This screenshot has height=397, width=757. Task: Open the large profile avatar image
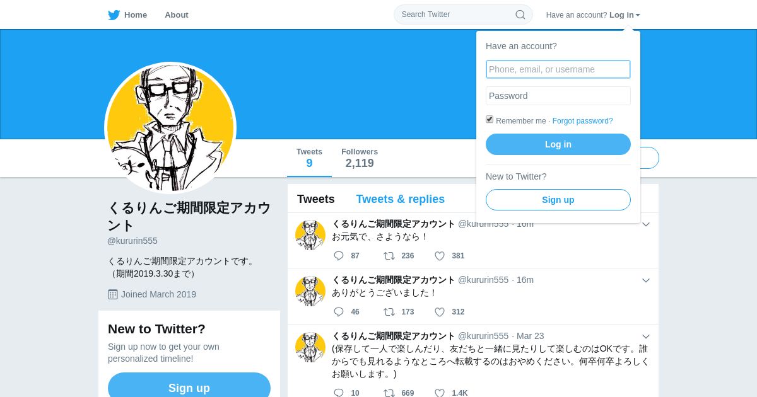(x=170, y=128)
